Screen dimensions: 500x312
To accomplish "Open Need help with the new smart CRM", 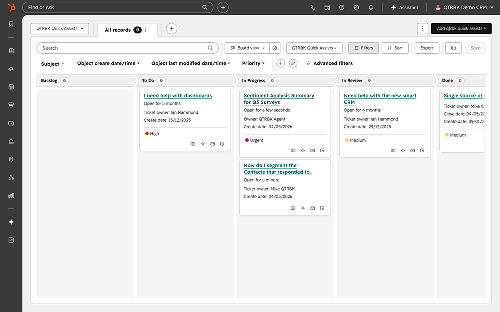I will (380, 99).
